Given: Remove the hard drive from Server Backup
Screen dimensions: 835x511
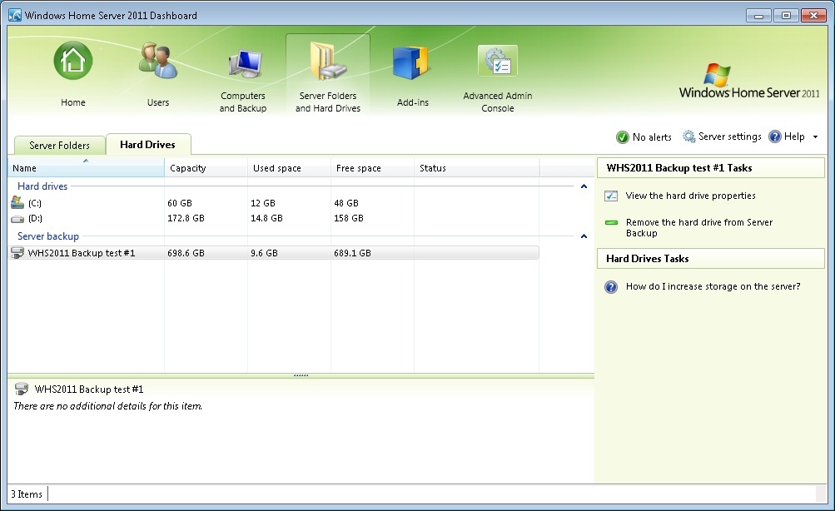Looking at the screenshot, I should pos(698,227).
